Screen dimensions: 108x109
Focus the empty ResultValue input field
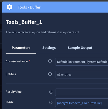coord(82,92)
